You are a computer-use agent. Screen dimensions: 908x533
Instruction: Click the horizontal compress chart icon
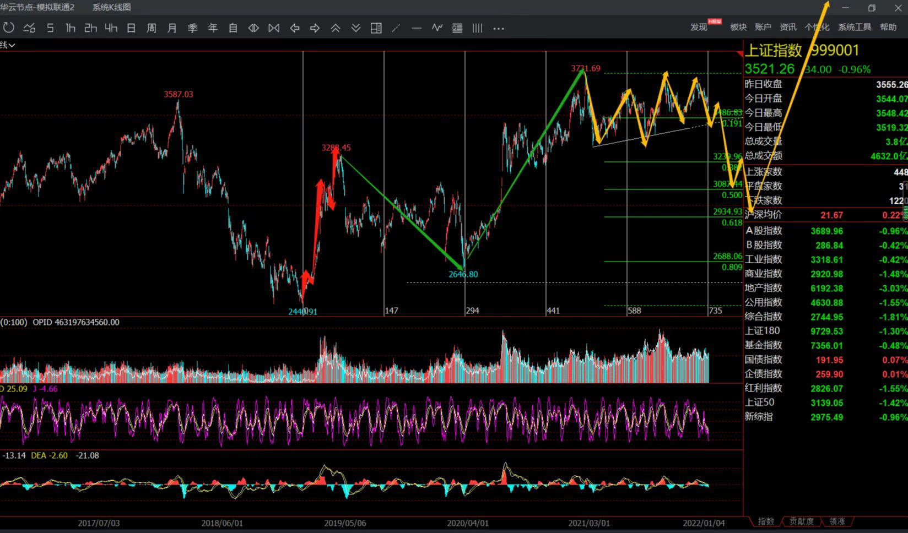click(253, 28)
